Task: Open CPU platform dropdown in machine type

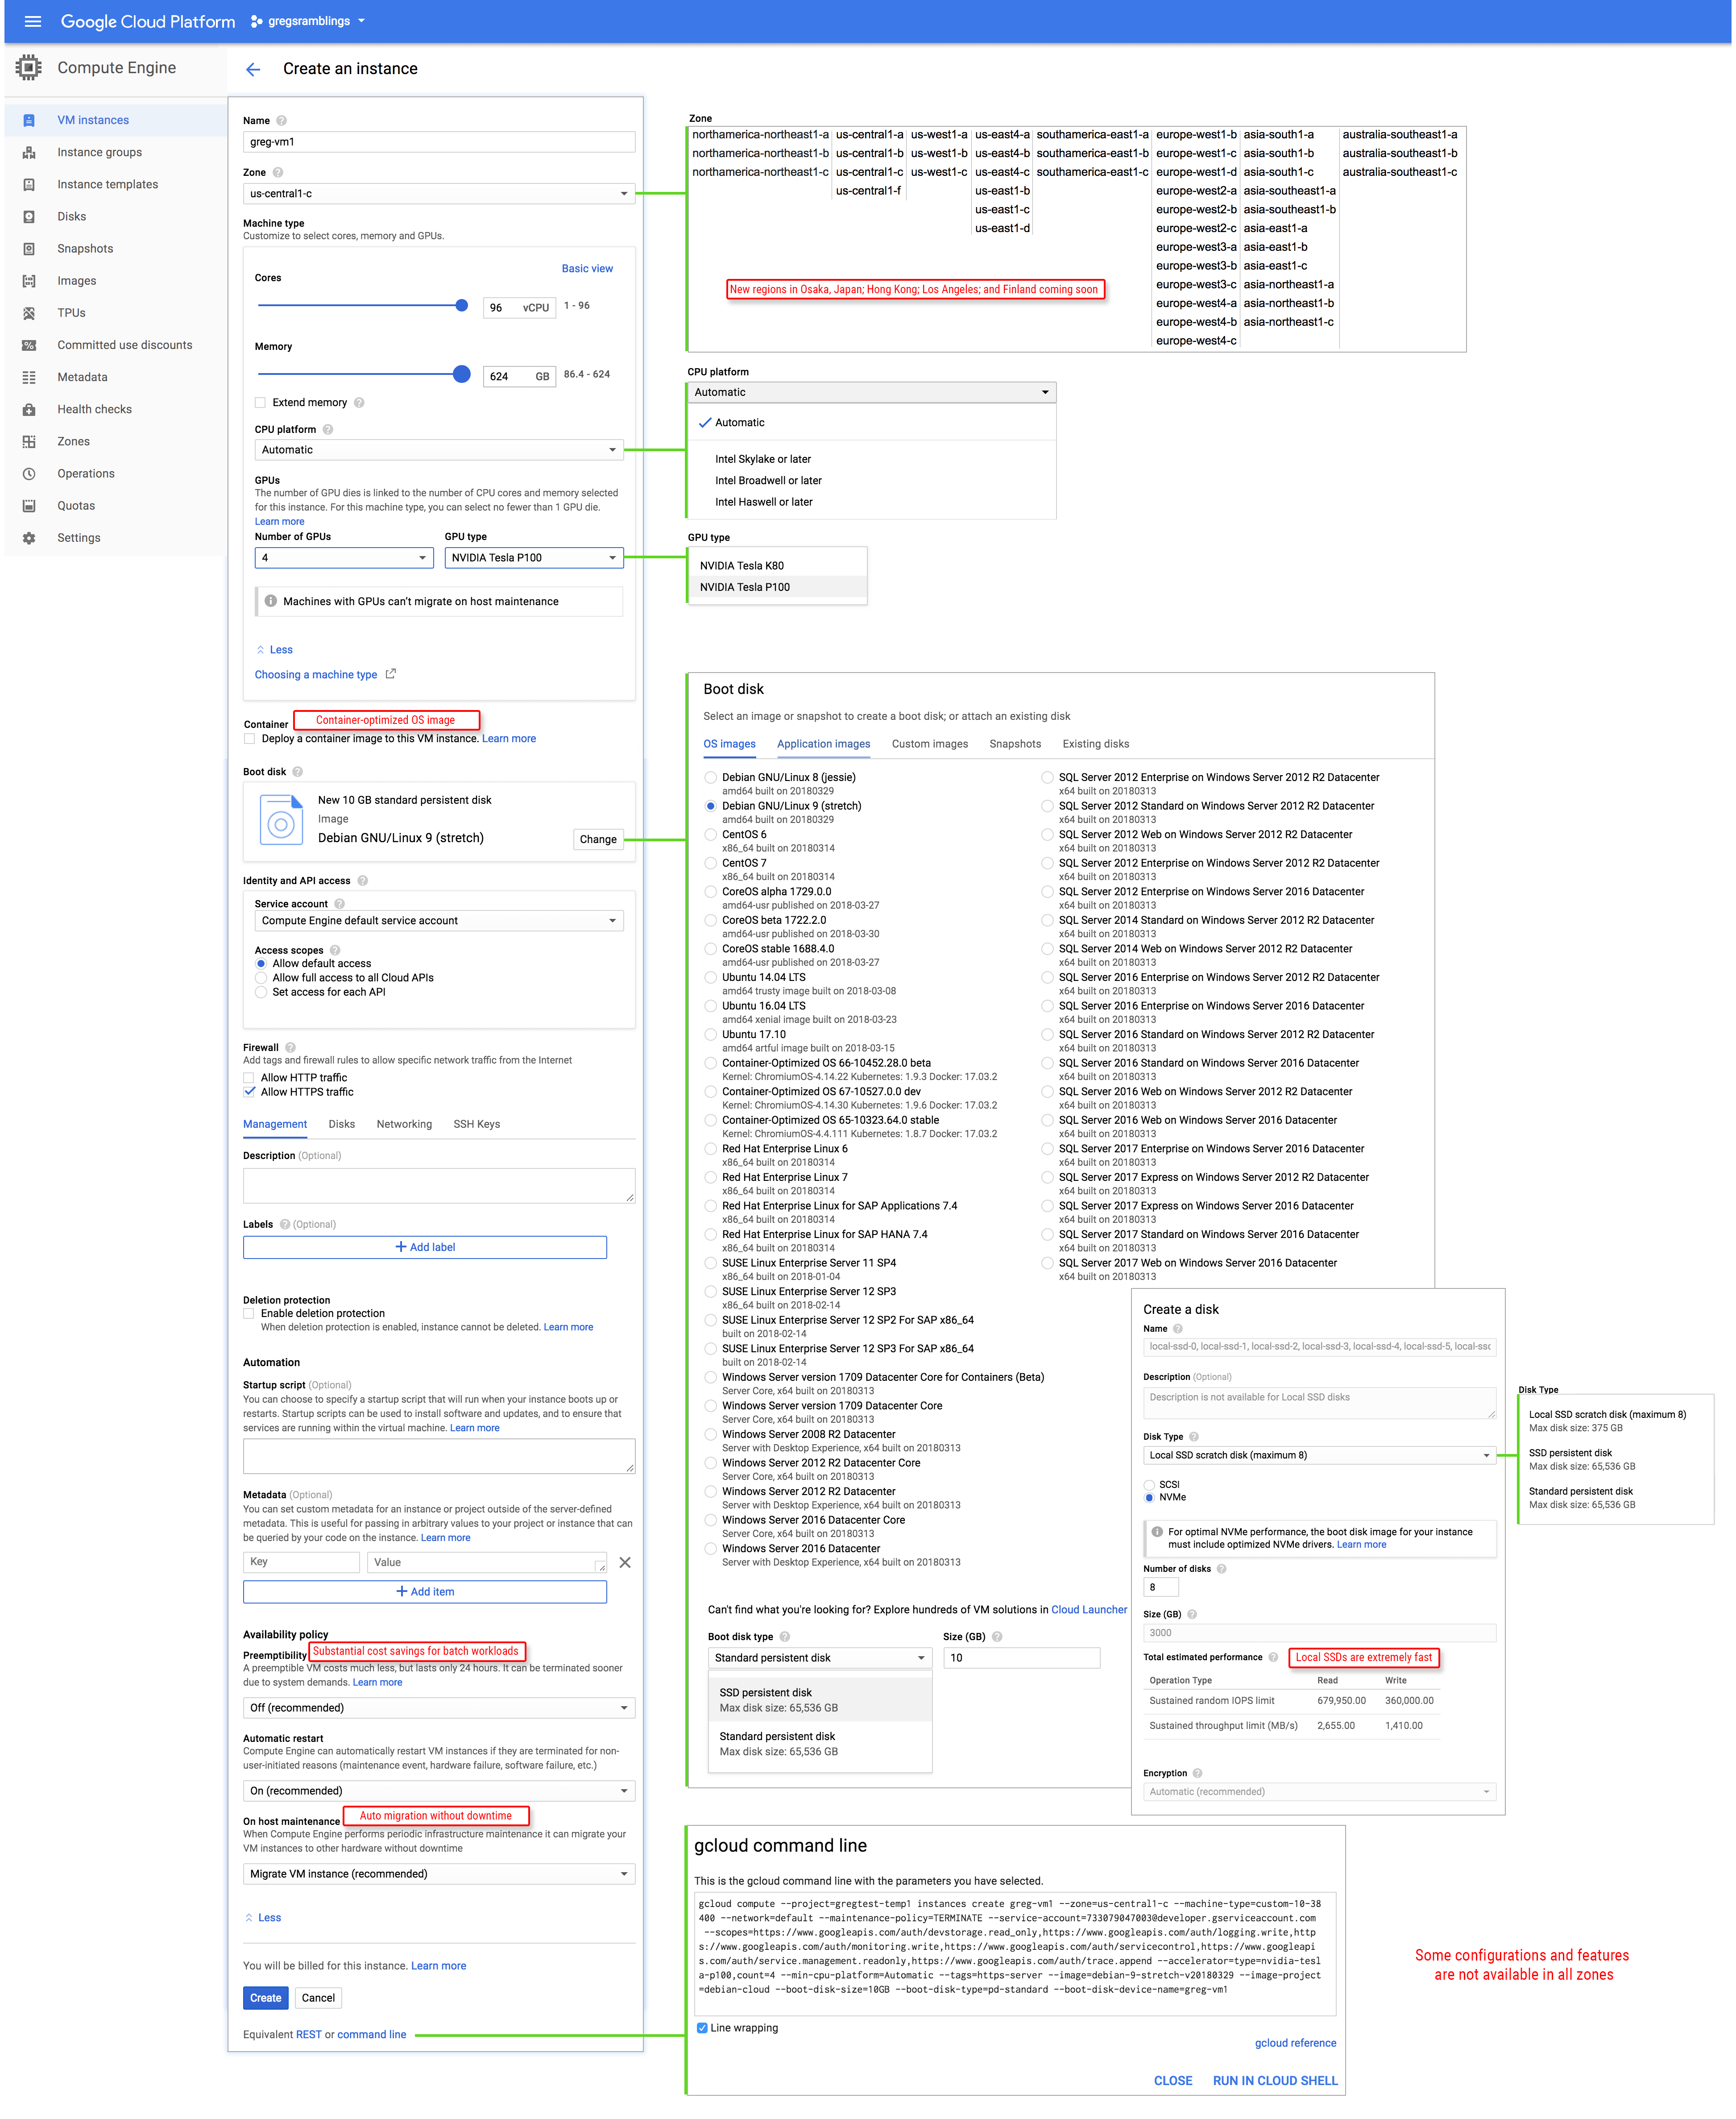Action: (439, 450)
